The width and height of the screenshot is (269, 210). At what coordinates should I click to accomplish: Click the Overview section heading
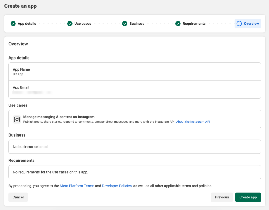click(18, 44)
